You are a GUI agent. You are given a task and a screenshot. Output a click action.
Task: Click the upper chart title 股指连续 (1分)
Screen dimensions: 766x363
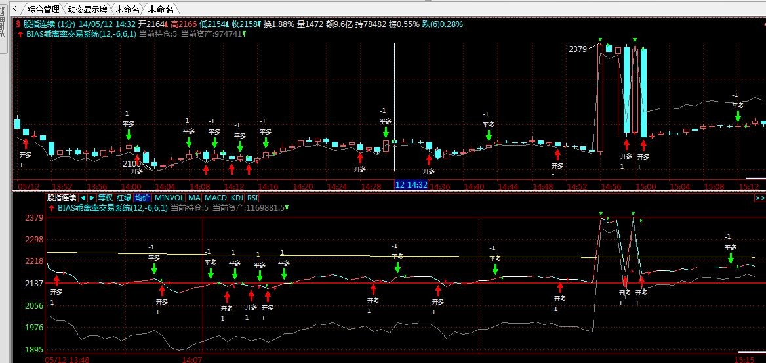coord(49,24)
